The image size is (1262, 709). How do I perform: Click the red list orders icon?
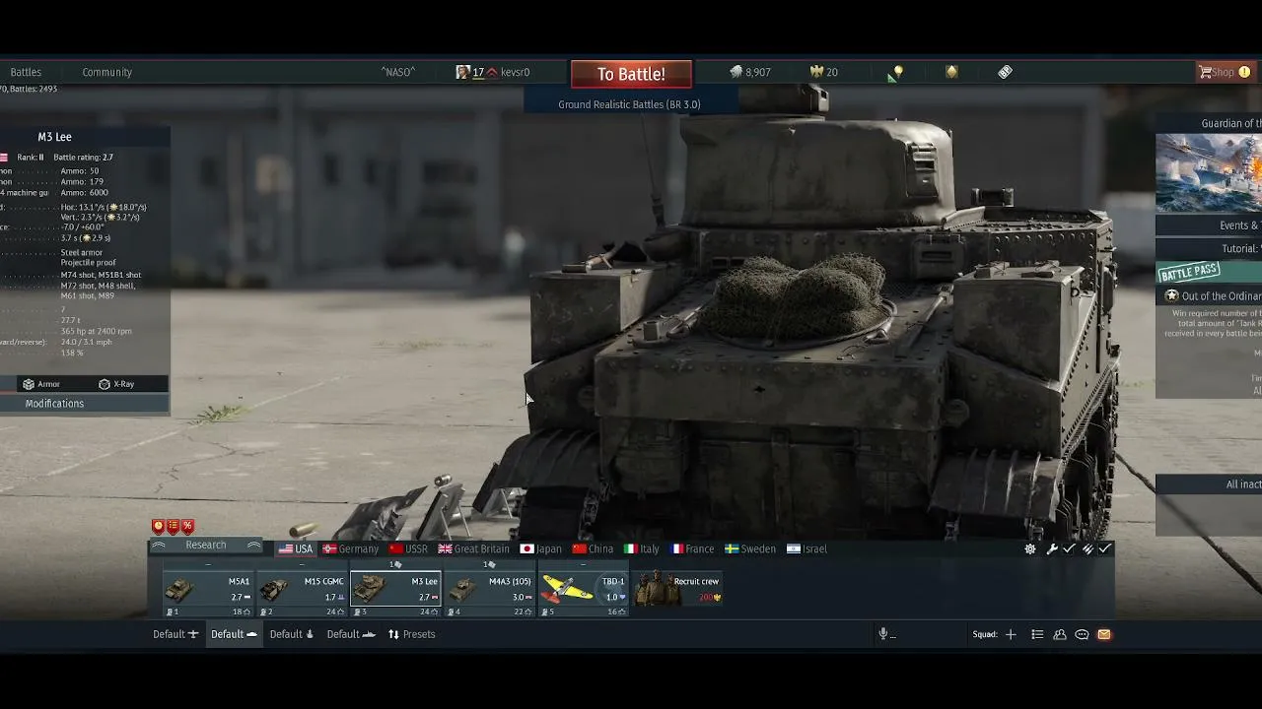[173, 527]
